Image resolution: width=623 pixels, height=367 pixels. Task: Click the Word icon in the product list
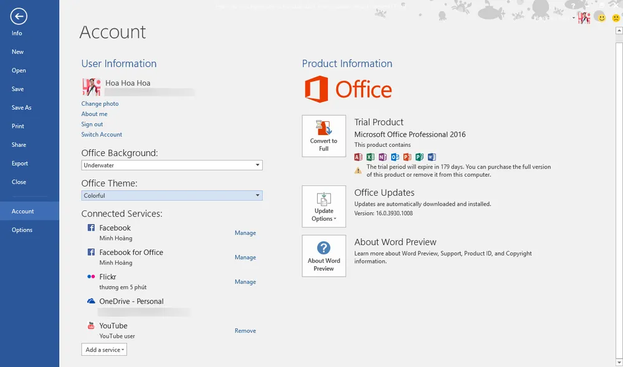coord(431,157)
